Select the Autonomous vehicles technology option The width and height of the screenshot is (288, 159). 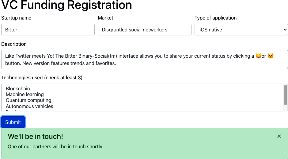coord(29,106)
